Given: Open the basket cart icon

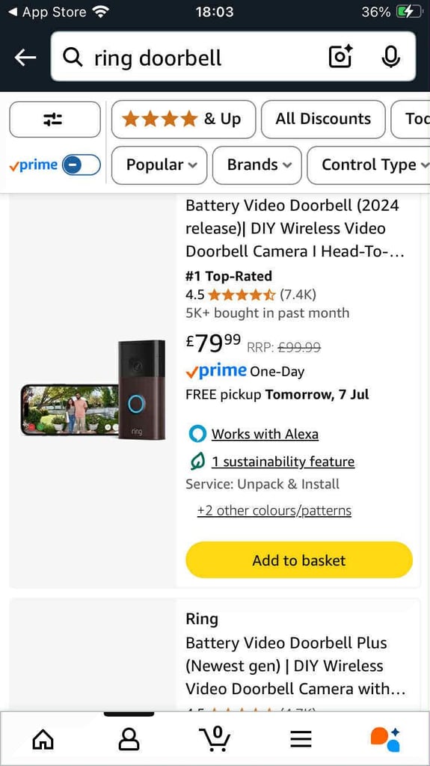Looking at the screenshot, I should tap(215, 738).
